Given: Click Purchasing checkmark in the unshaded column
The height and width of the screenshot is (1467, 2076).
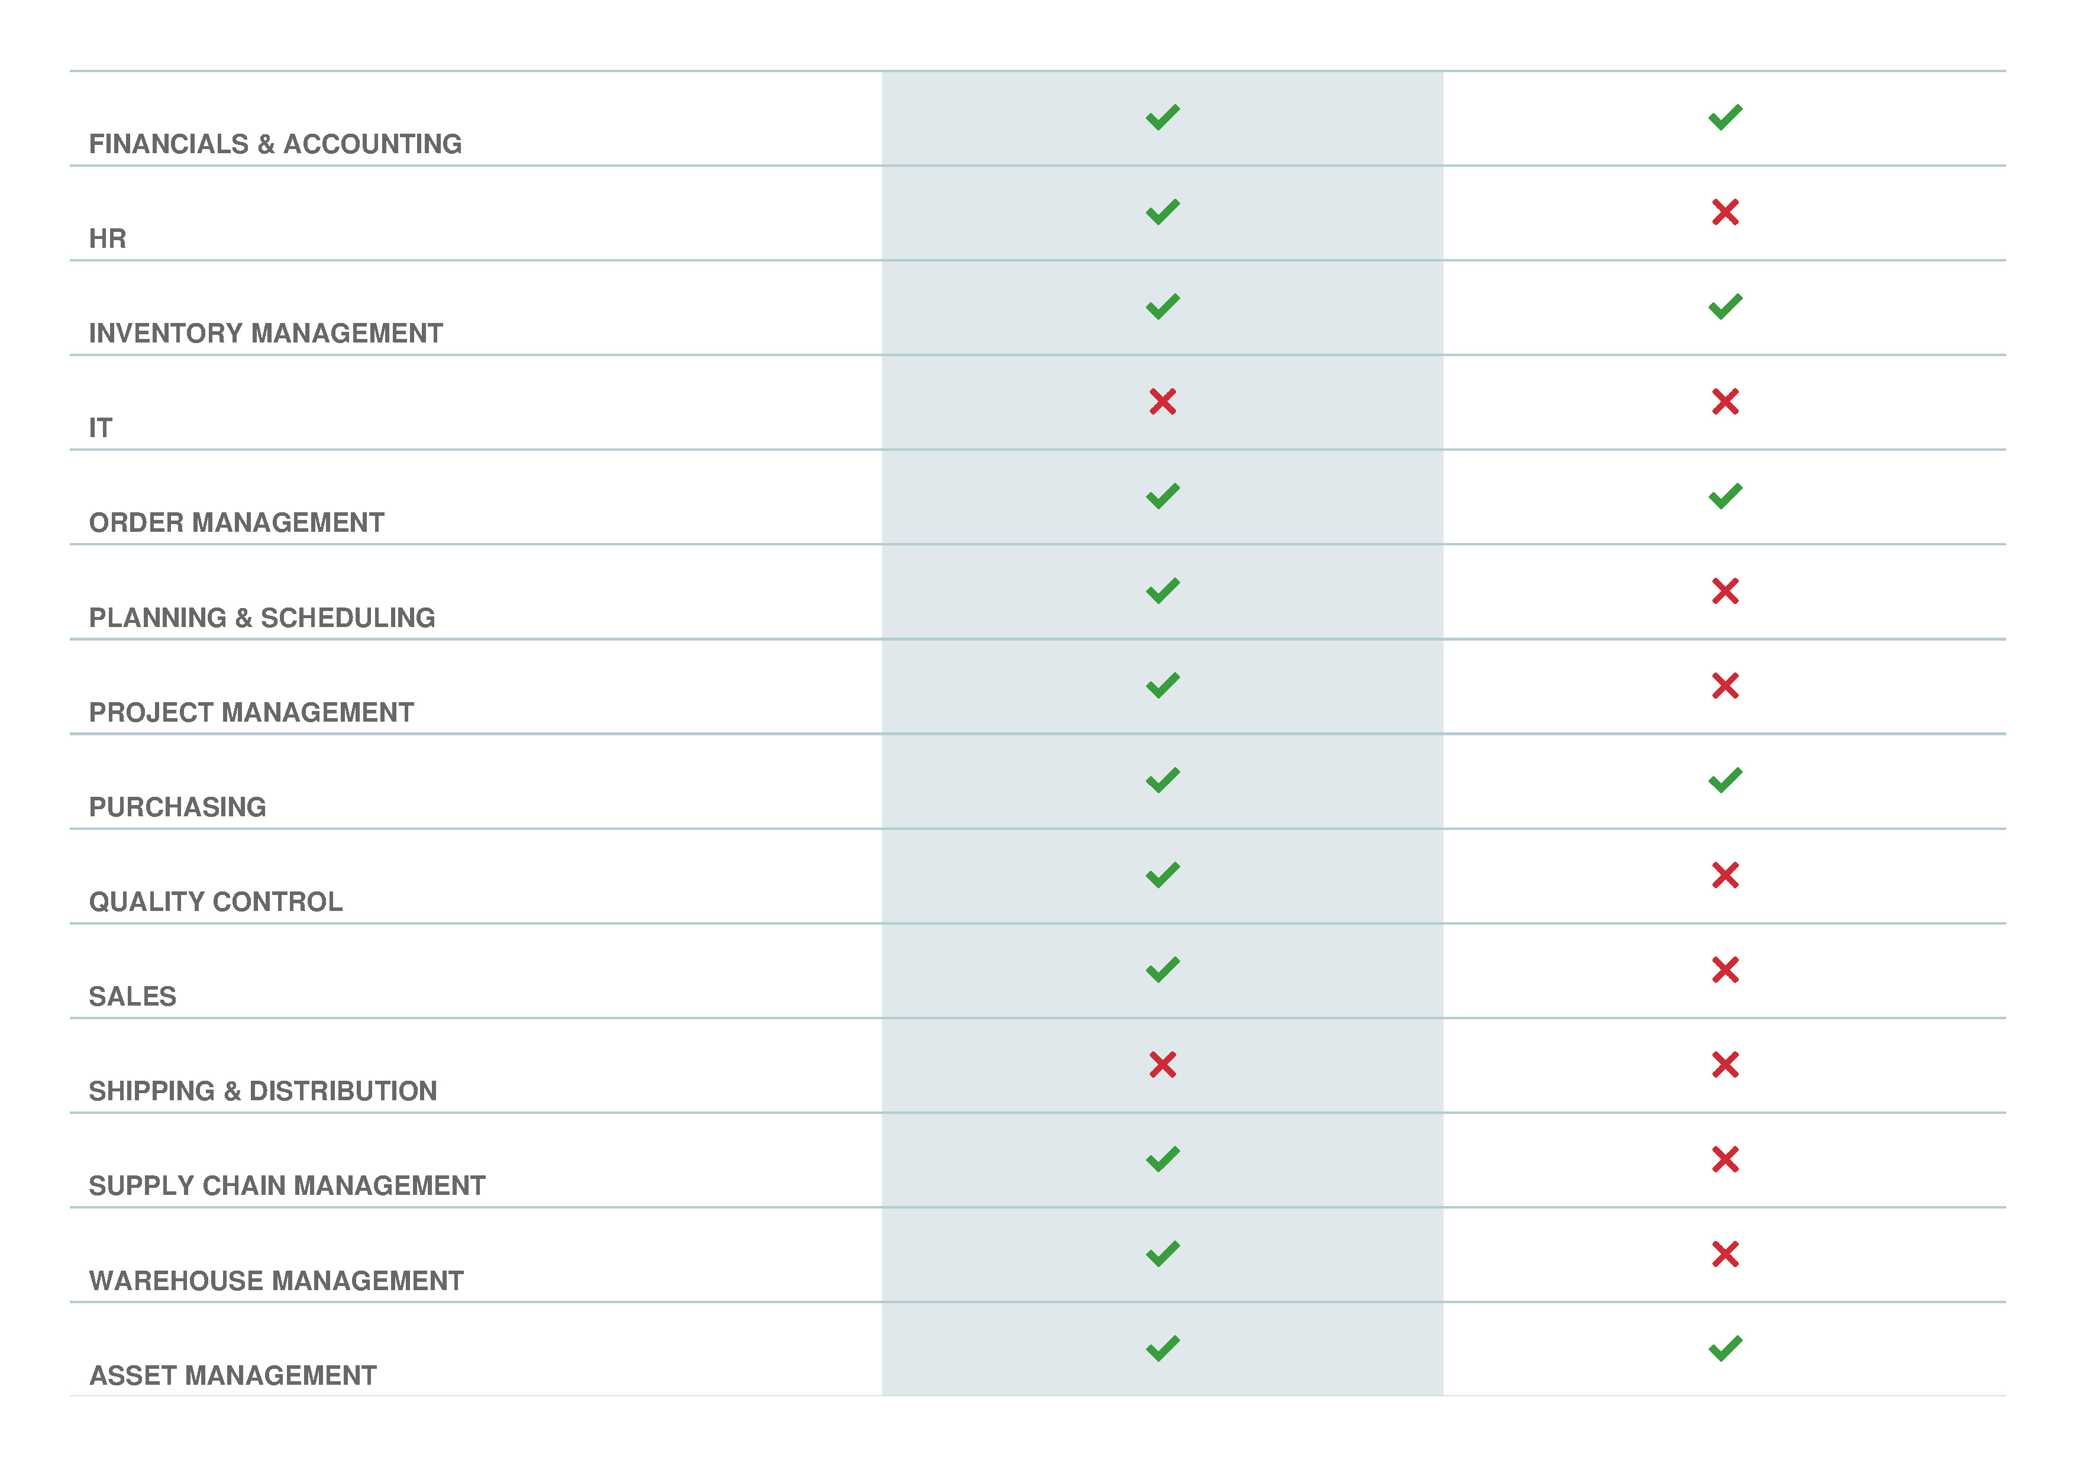Looking at the screenshot, I should point(1724,780).
